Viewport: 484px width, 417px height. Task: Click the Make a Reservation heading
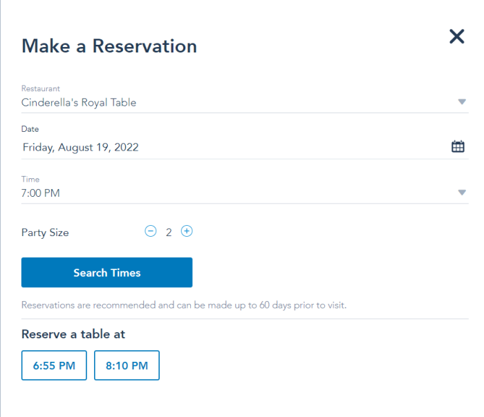click(109, 46)
